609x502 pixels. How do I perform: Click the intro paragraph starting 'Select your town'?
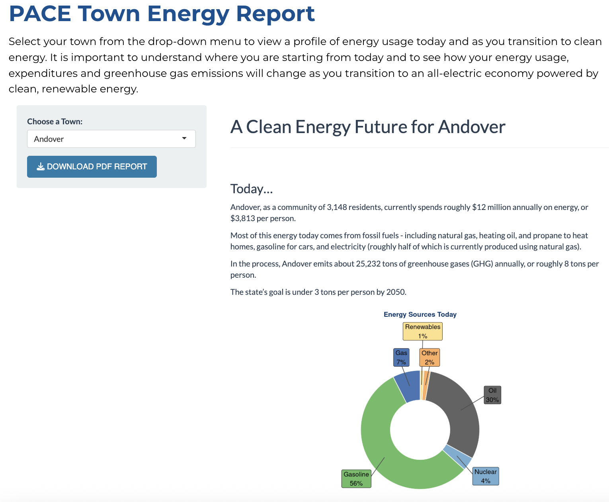point(305,65)
